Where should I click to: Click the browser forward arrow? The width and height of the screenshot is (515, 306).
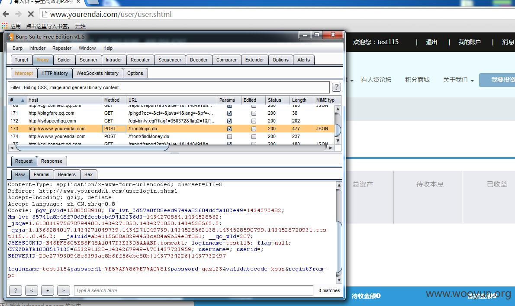tap(18, 14)
